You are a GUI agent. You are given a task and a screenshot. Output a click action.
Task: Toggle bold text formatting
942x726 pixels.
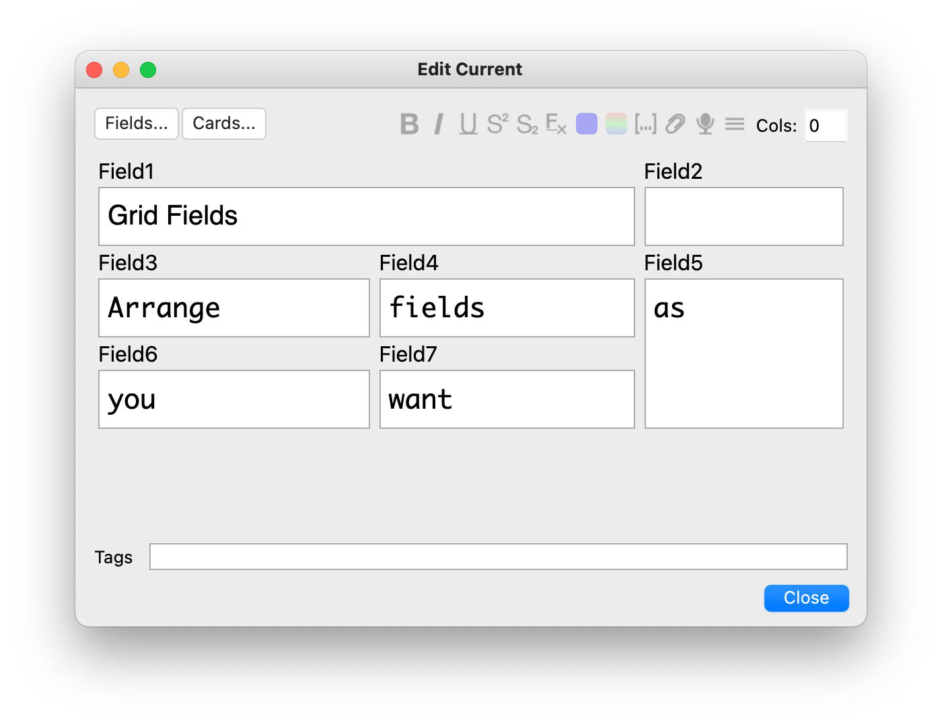click(x=409, y=124)
